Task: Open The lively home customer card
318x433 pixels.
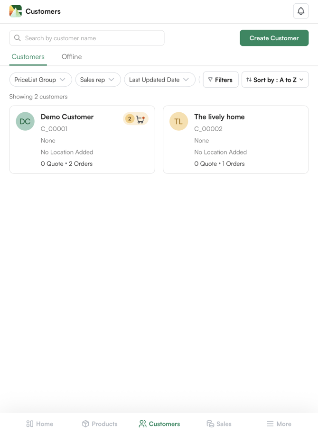Action: pyautogui.click(x=235, y=139)
